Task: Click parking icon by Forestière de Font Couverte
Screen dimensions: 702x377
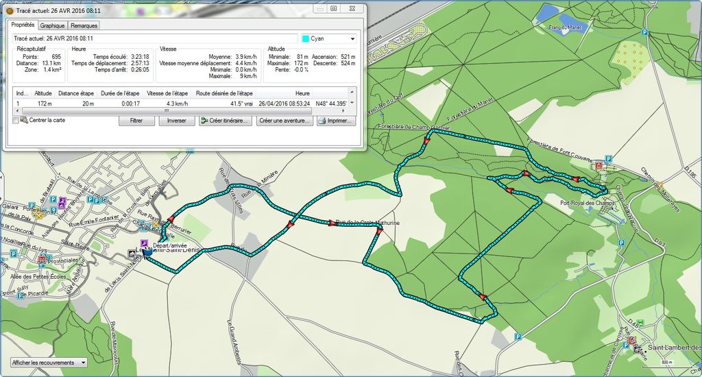Action: coord(609,158)
